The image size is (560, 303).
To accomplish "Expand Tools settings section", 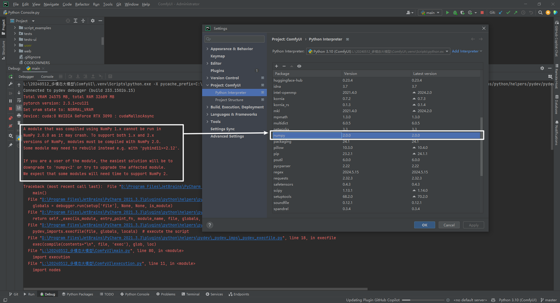I will click(x=207, y=122).
